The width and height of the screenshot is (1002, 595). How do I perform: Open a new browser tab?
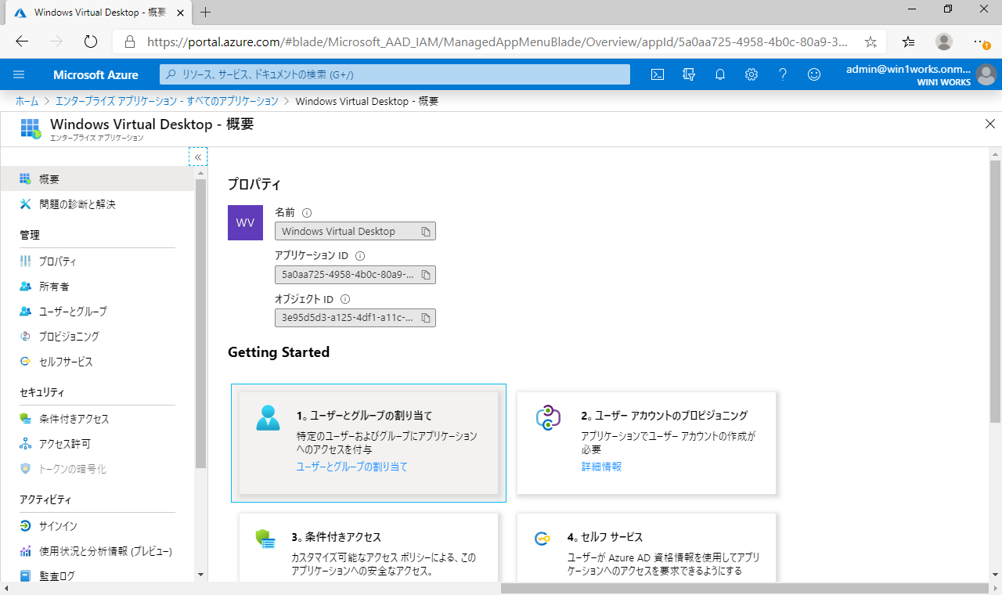[206, 12]
